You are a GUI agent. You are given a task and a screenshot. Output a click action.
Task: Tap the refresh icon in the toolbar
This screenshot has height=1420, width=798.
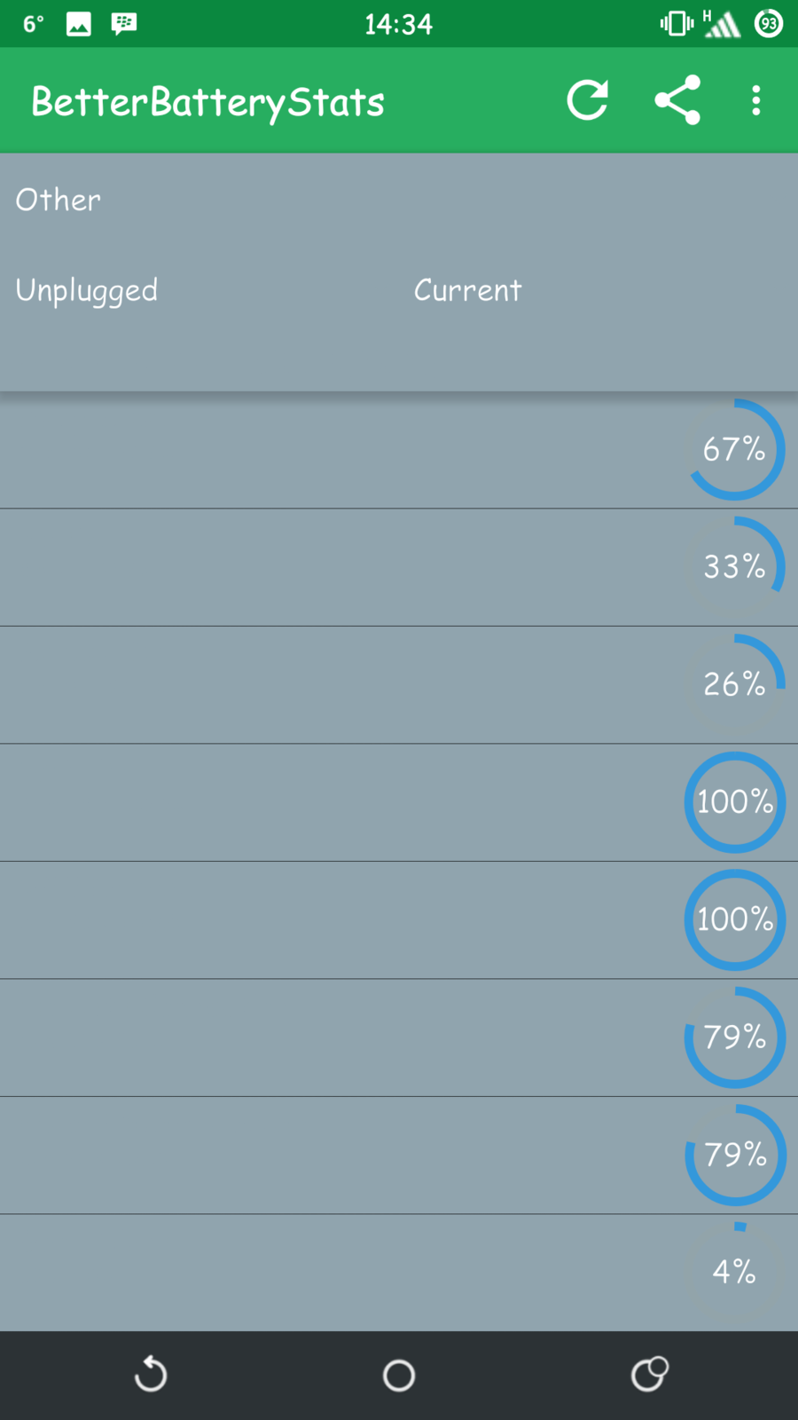pos(587,100)
